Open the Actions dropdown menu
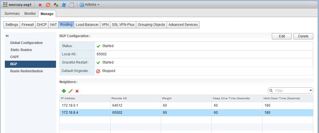The image size is (319, 133). tap(90, 5)
